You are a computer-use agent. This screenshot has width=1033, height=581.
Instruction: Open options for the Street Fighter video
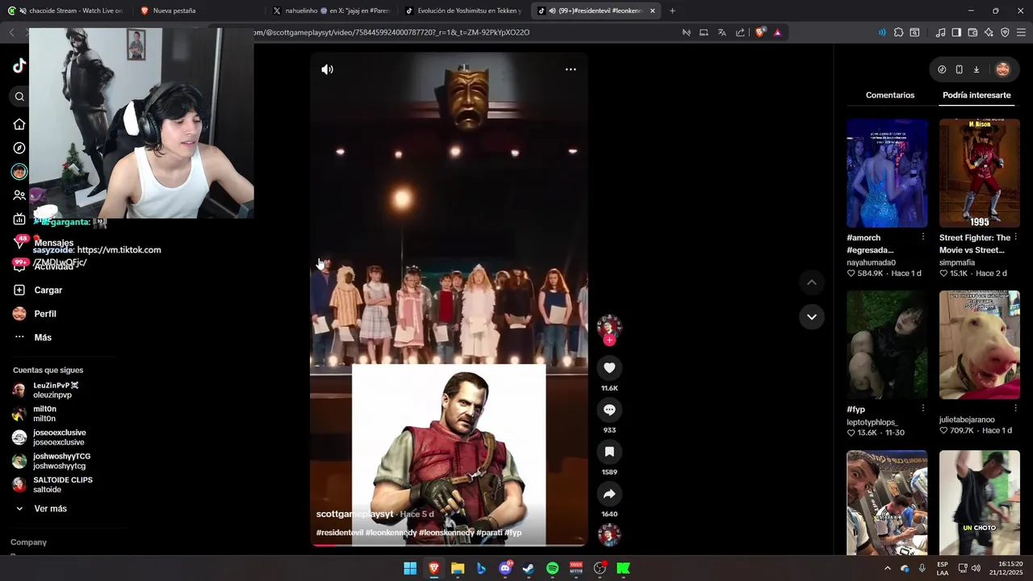pyautogui.click(x=1015, y=237)
